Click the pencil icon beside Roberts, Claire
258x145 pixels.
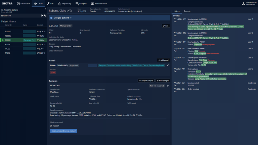pyautogui.click(x=68, y=11)
